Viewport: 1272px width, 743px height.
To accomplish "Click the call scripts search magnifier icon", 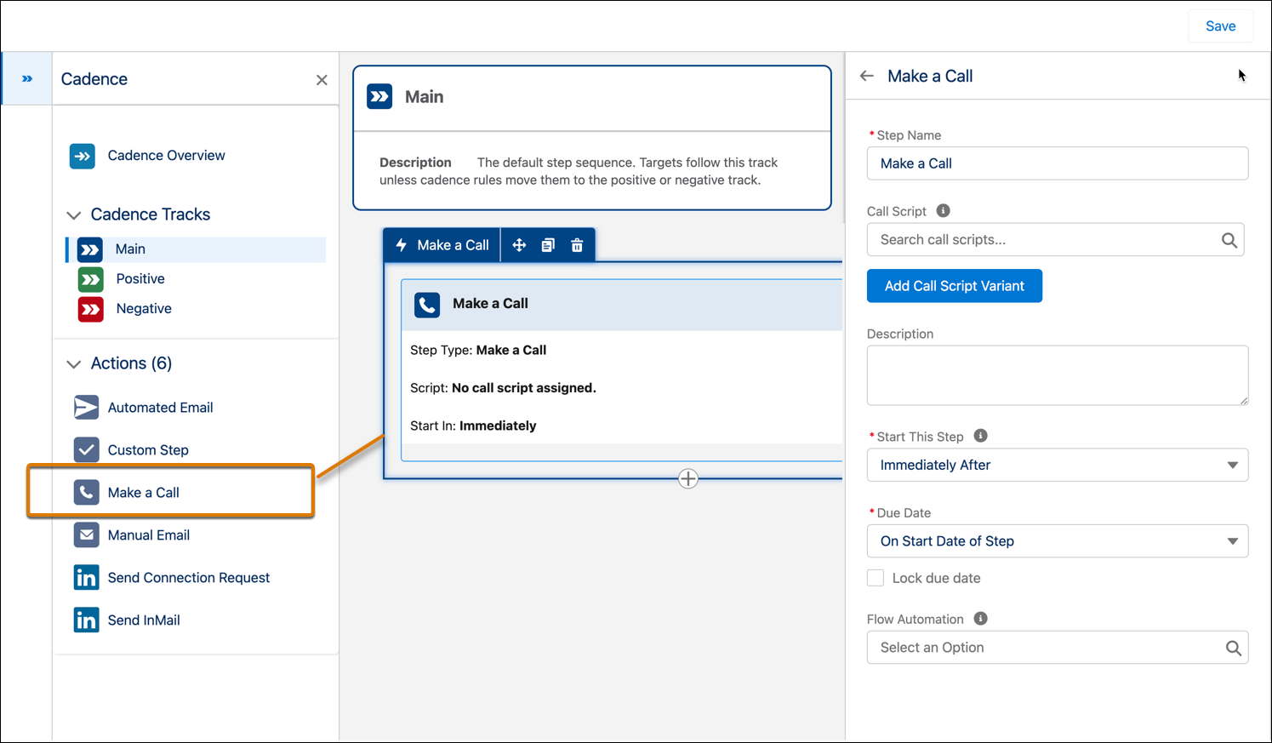I will tap(1229, 241).
